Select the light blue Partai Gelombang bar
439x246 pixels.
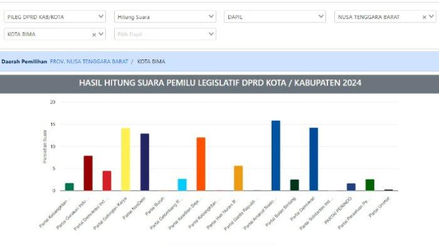click(182, 185)
